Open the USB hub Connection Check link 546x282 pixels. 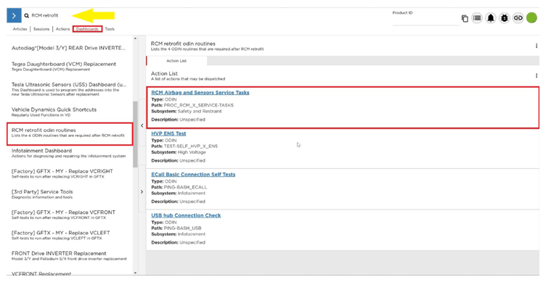(x=186, y=215)
